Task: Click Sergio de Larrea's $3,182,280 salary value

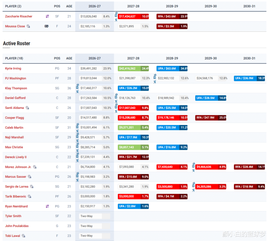Action: (88, 187)
